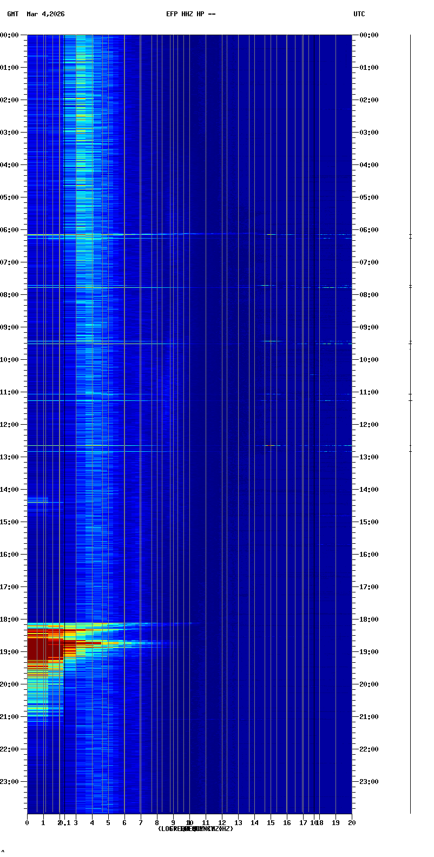
Task: Click the EFP HHZ HP station title
Action: [x=190, y=14]
